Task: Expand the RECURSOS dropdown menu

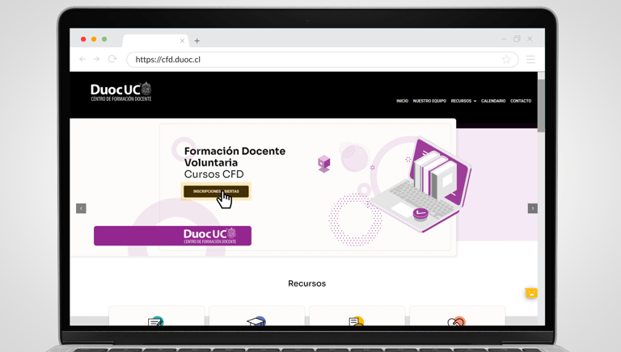Action: point(463,101)
